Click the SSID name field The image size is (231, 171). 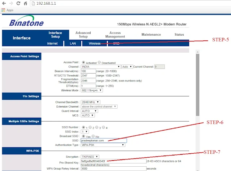104,140
